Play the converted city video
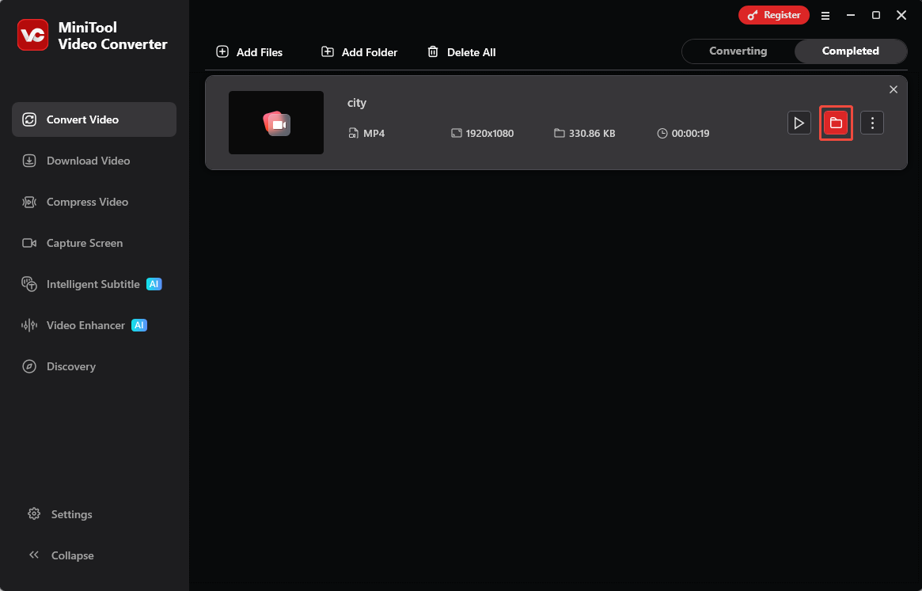The width and height of the screenshot is (922, 591). [799, 123]
